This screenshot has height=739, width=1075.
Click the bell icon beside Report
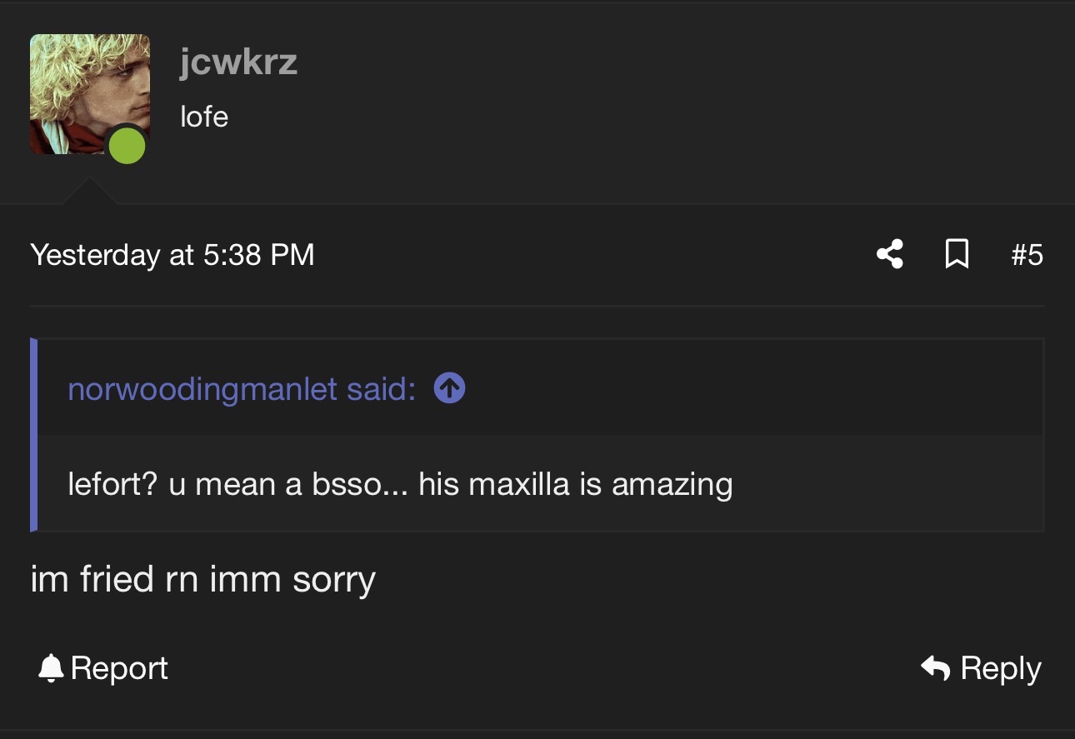tap(51, 668)
